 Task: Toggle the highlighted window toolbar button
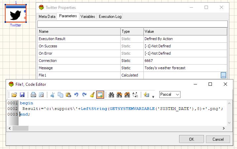(x=100, y=95)
